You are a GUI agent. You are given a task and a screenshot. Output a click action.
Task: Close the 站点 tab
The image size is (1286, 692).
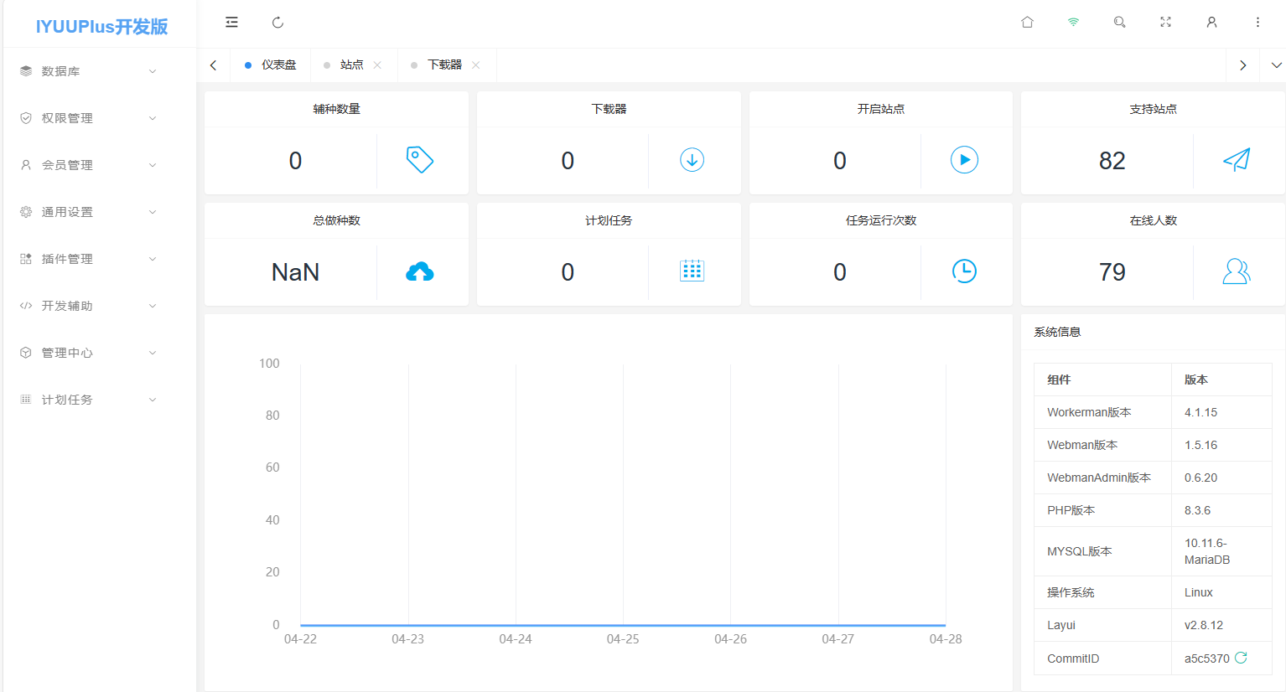377,65
